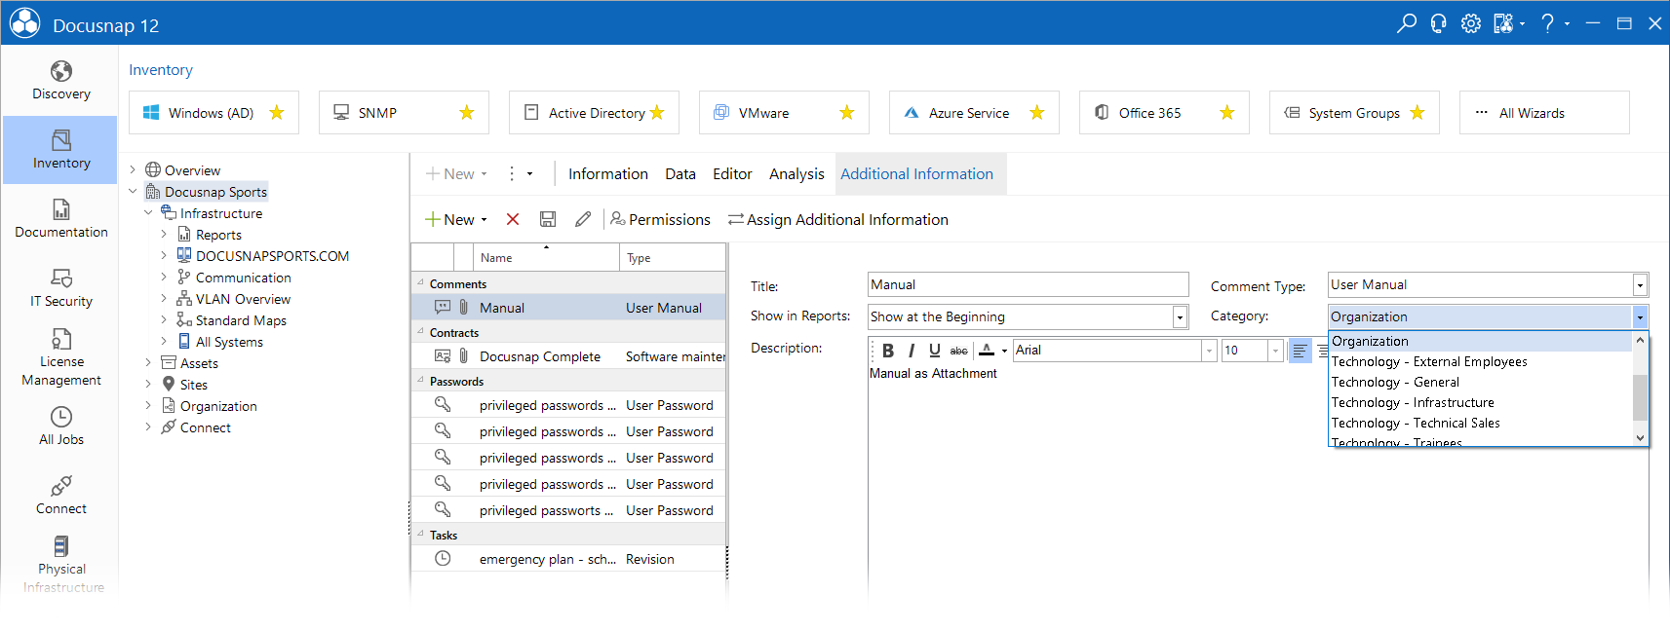Viewport: 1670px width, 631px height.
Task: Click the Name column header
Action: coord(546,258)
